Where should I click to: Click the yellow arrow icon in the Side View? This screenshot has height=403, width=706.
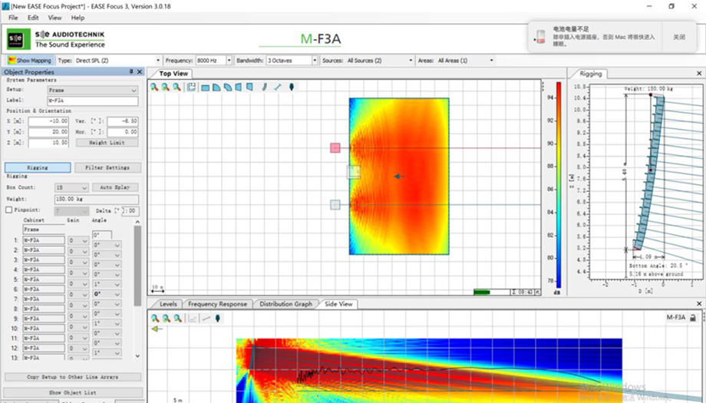coord(157,329)
